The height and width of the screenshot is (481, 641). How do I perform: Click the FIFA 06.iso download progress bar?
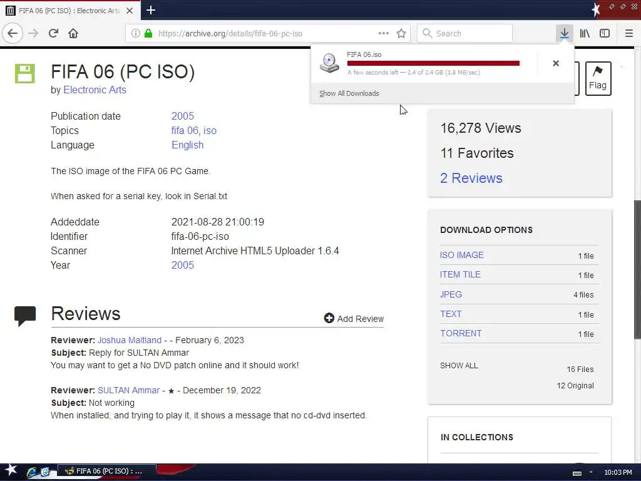pyautogui.click(x=433, y=63)
